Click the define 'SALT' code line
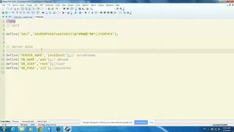 pyautogui.click(x=62, y=34)
